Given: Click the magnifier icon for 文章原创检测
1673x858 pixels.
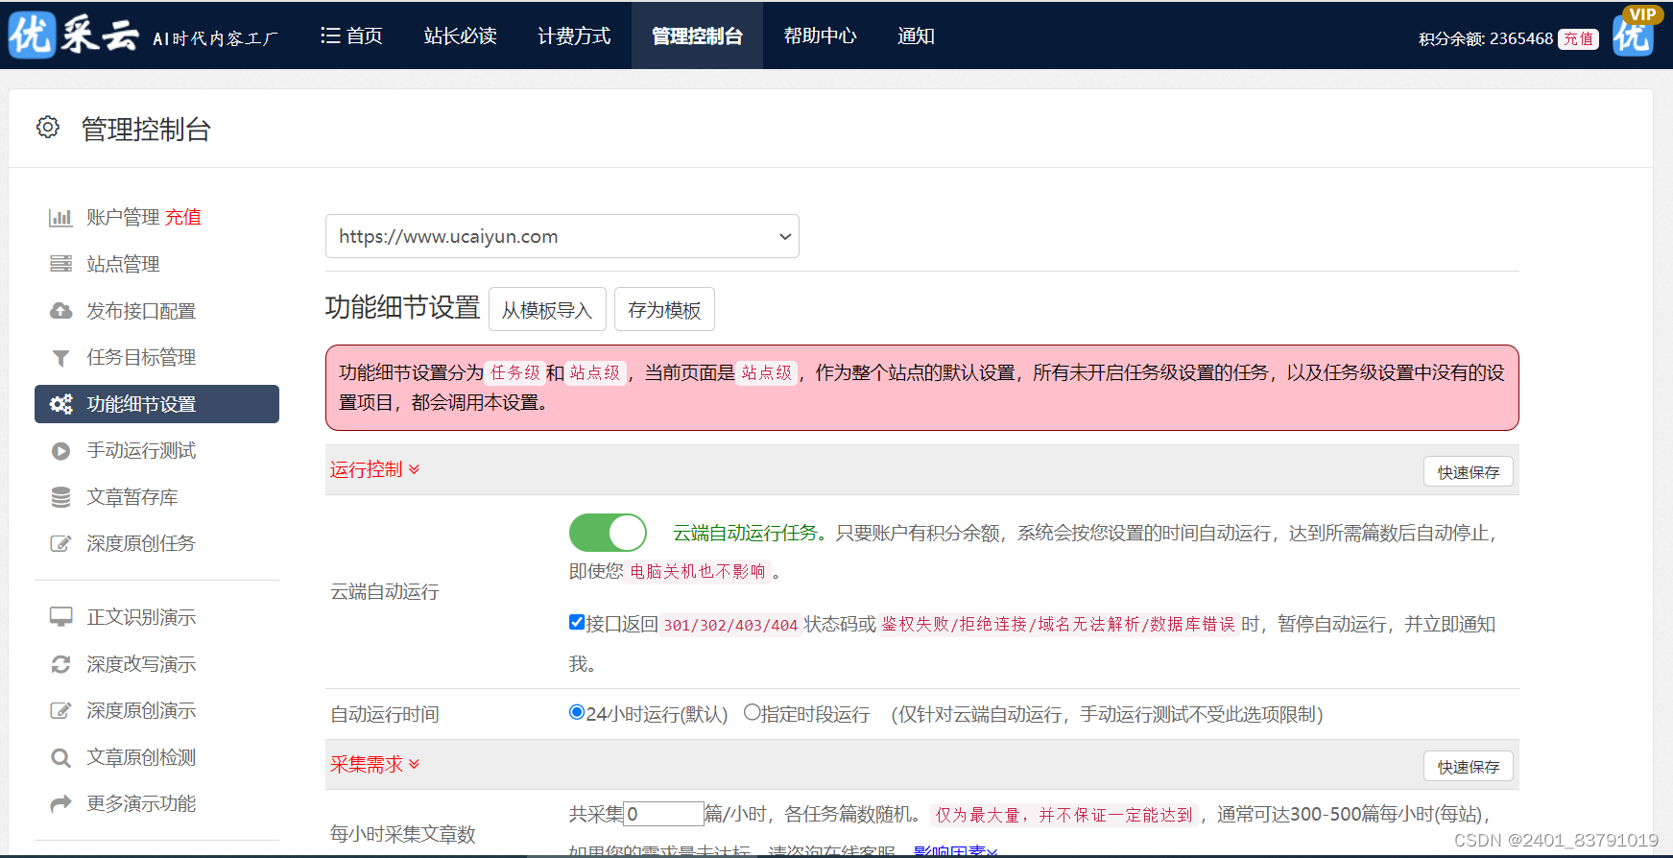Looking at the screenshot, I should click(x=60, y=758).
